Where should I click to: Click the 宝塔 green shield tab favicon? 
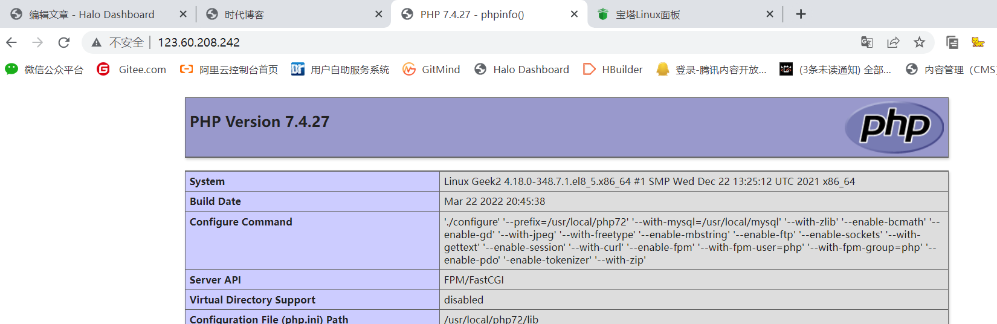click(602, 14)
